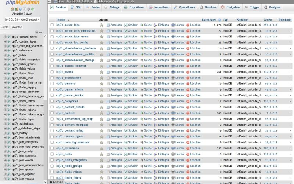
Task: Open the Konsole bar at the bottom
Action: coord(56,181)
